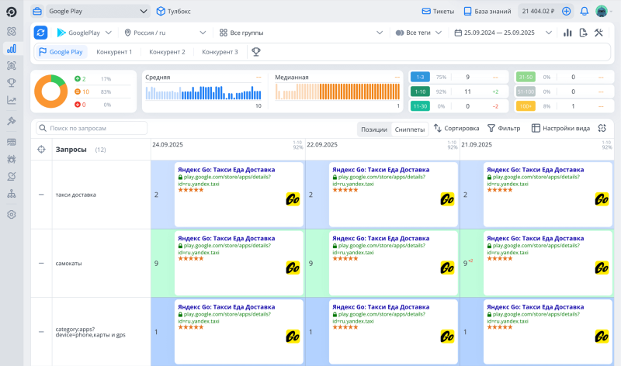Switch to Конкурент 1 tab
The height and width of the screenshot is (366, 621).
point(114,52)
